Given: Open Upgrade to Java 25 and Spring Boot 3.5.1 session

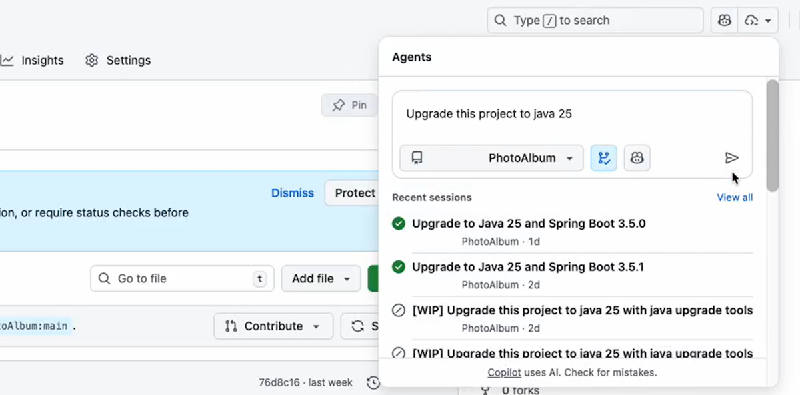Looking at the screenshot, I should click(528, 267).
